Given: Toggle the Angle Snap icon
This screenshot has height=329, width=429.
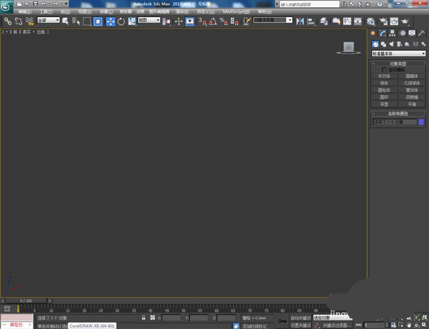Looking at the screenshot, I should (x=213, y=21).
